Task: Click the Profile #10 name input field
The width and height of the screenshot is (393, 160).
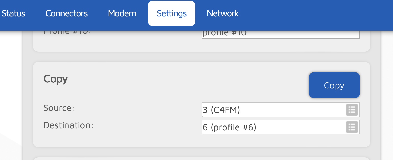Action: [x=280, y=34]
